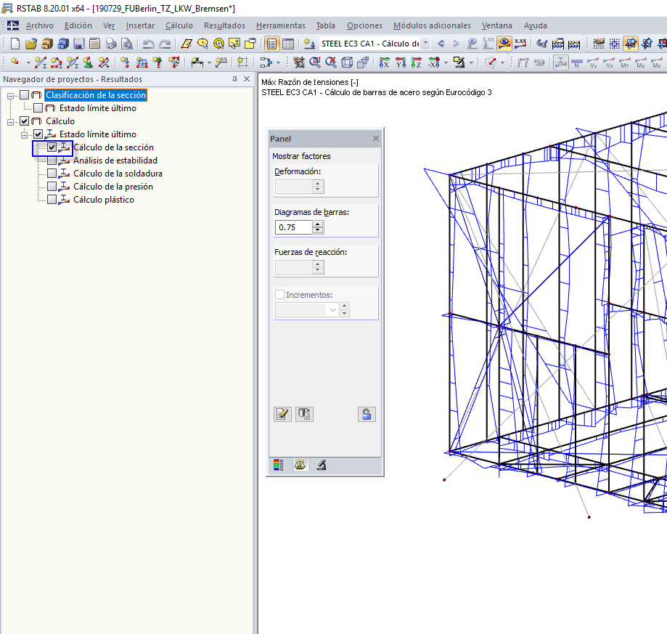Toggle result values x.xx icon

coord(520,44)
